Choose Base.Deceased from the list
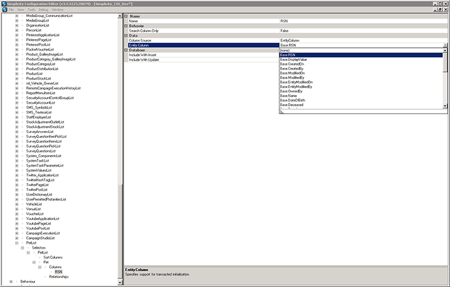This screenshot has width=450, height=287. pos(360,105)
